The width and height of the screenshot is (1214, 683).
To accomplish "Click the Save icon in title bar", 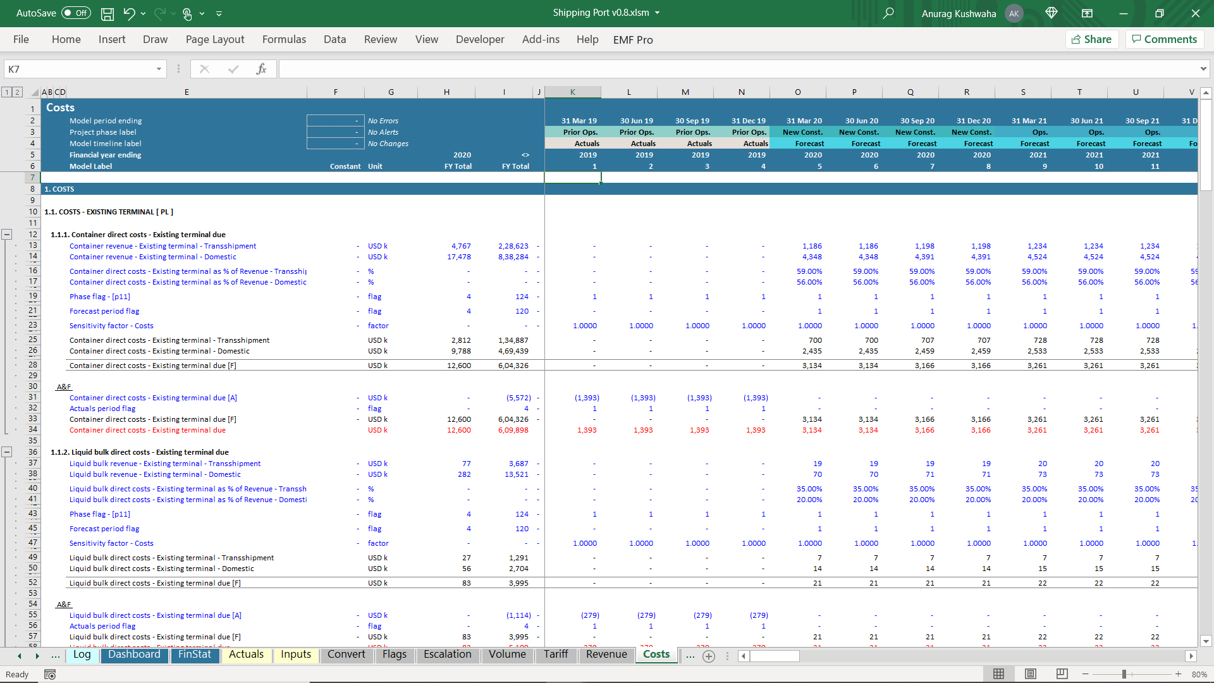I will coord(107,13).
